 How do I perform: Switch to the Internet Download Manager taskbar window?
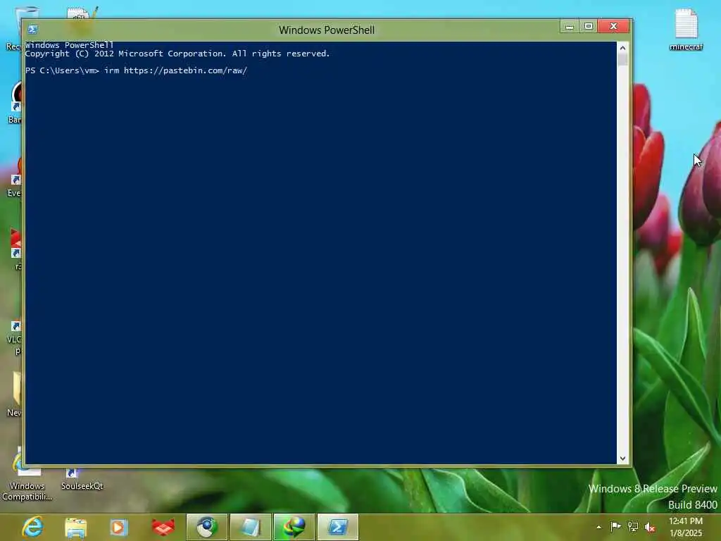tap(294, 527)
